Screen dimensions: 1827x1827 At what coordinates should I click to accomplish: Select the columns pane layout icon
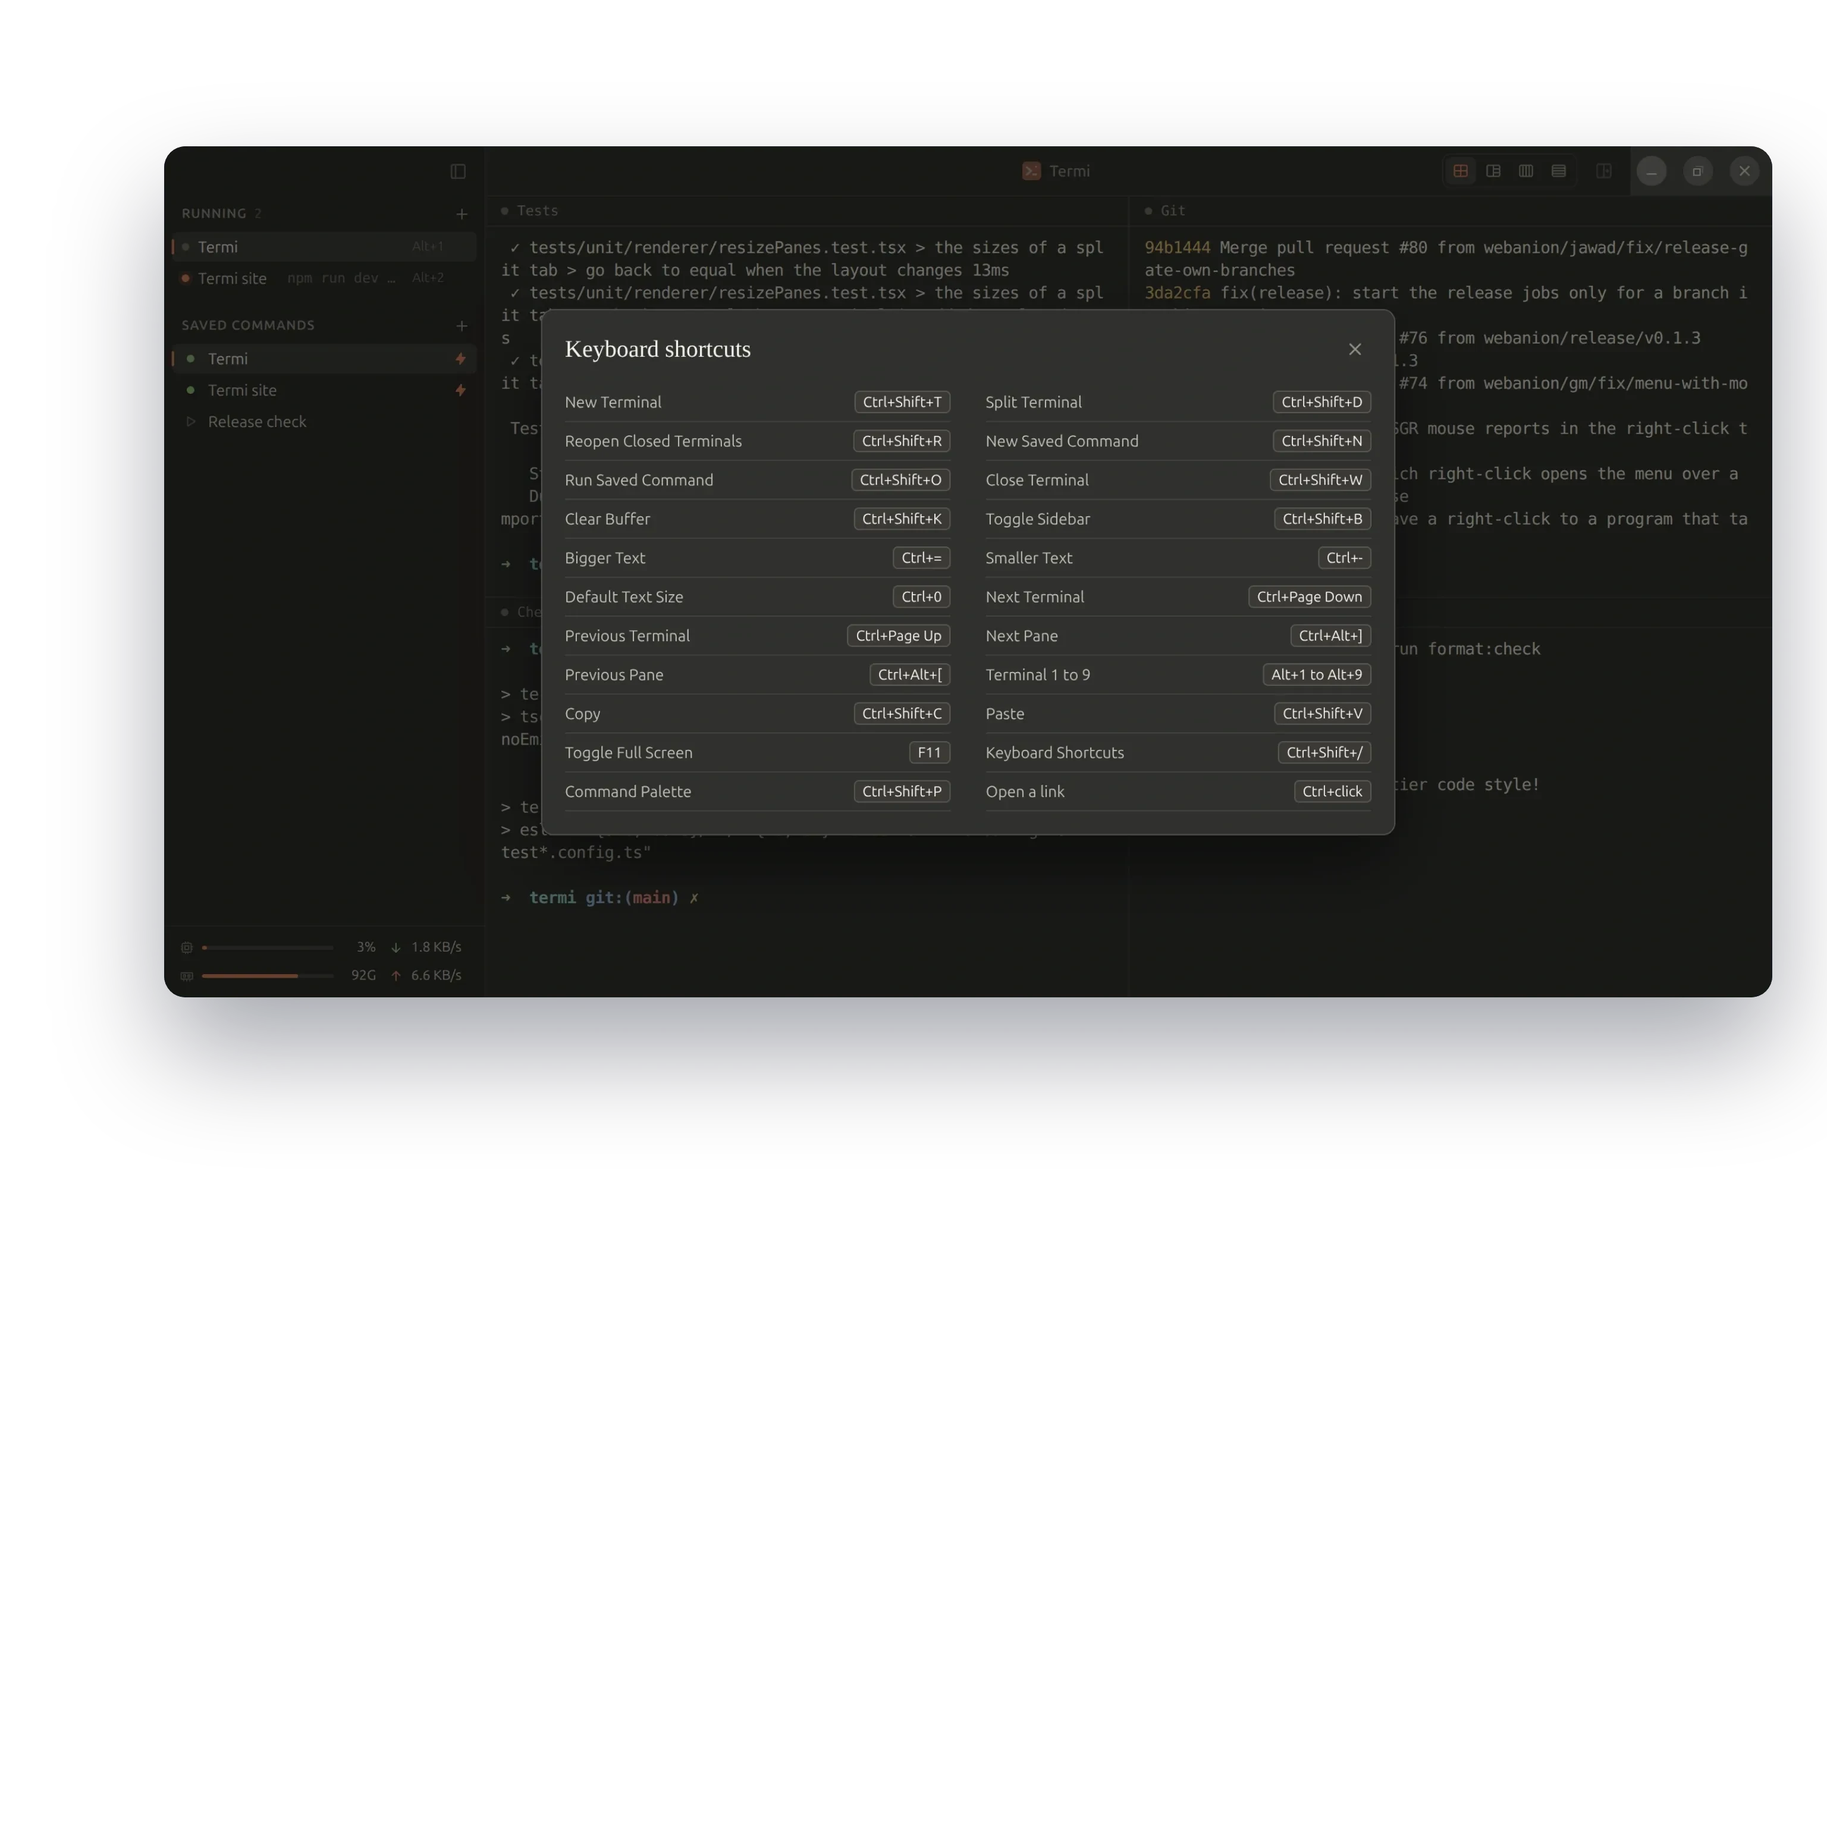tap(1525, 171)
